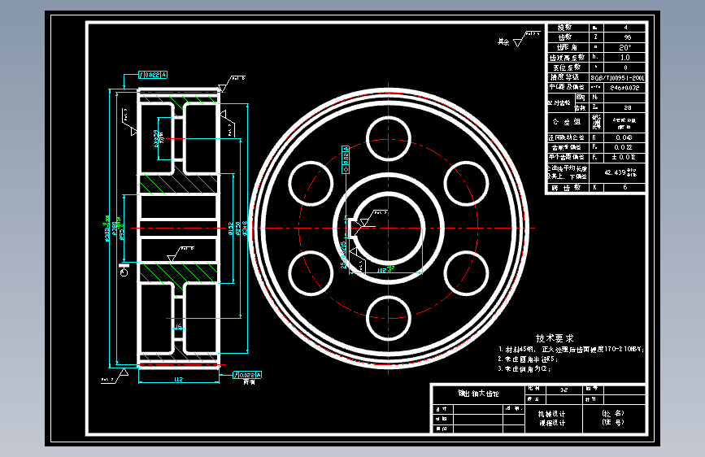705x457 pixels.
Task: Select the addendum coefficient value 1.0
Action: [625, 58]
